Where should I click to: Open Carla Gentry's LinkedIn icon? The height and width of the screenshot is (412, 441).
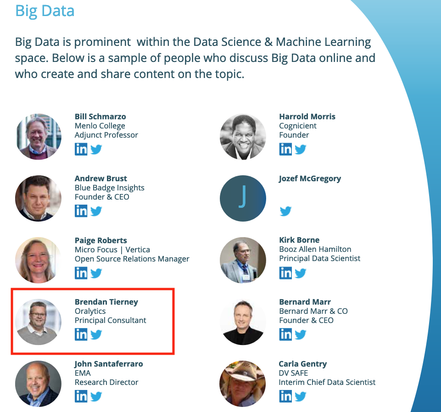(285, 396)
